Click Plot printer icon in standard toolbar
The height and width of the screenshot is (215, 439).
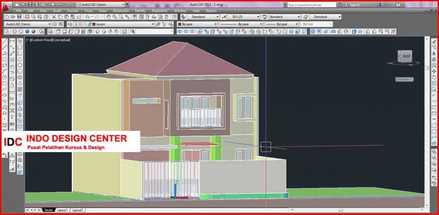point(27,17)
